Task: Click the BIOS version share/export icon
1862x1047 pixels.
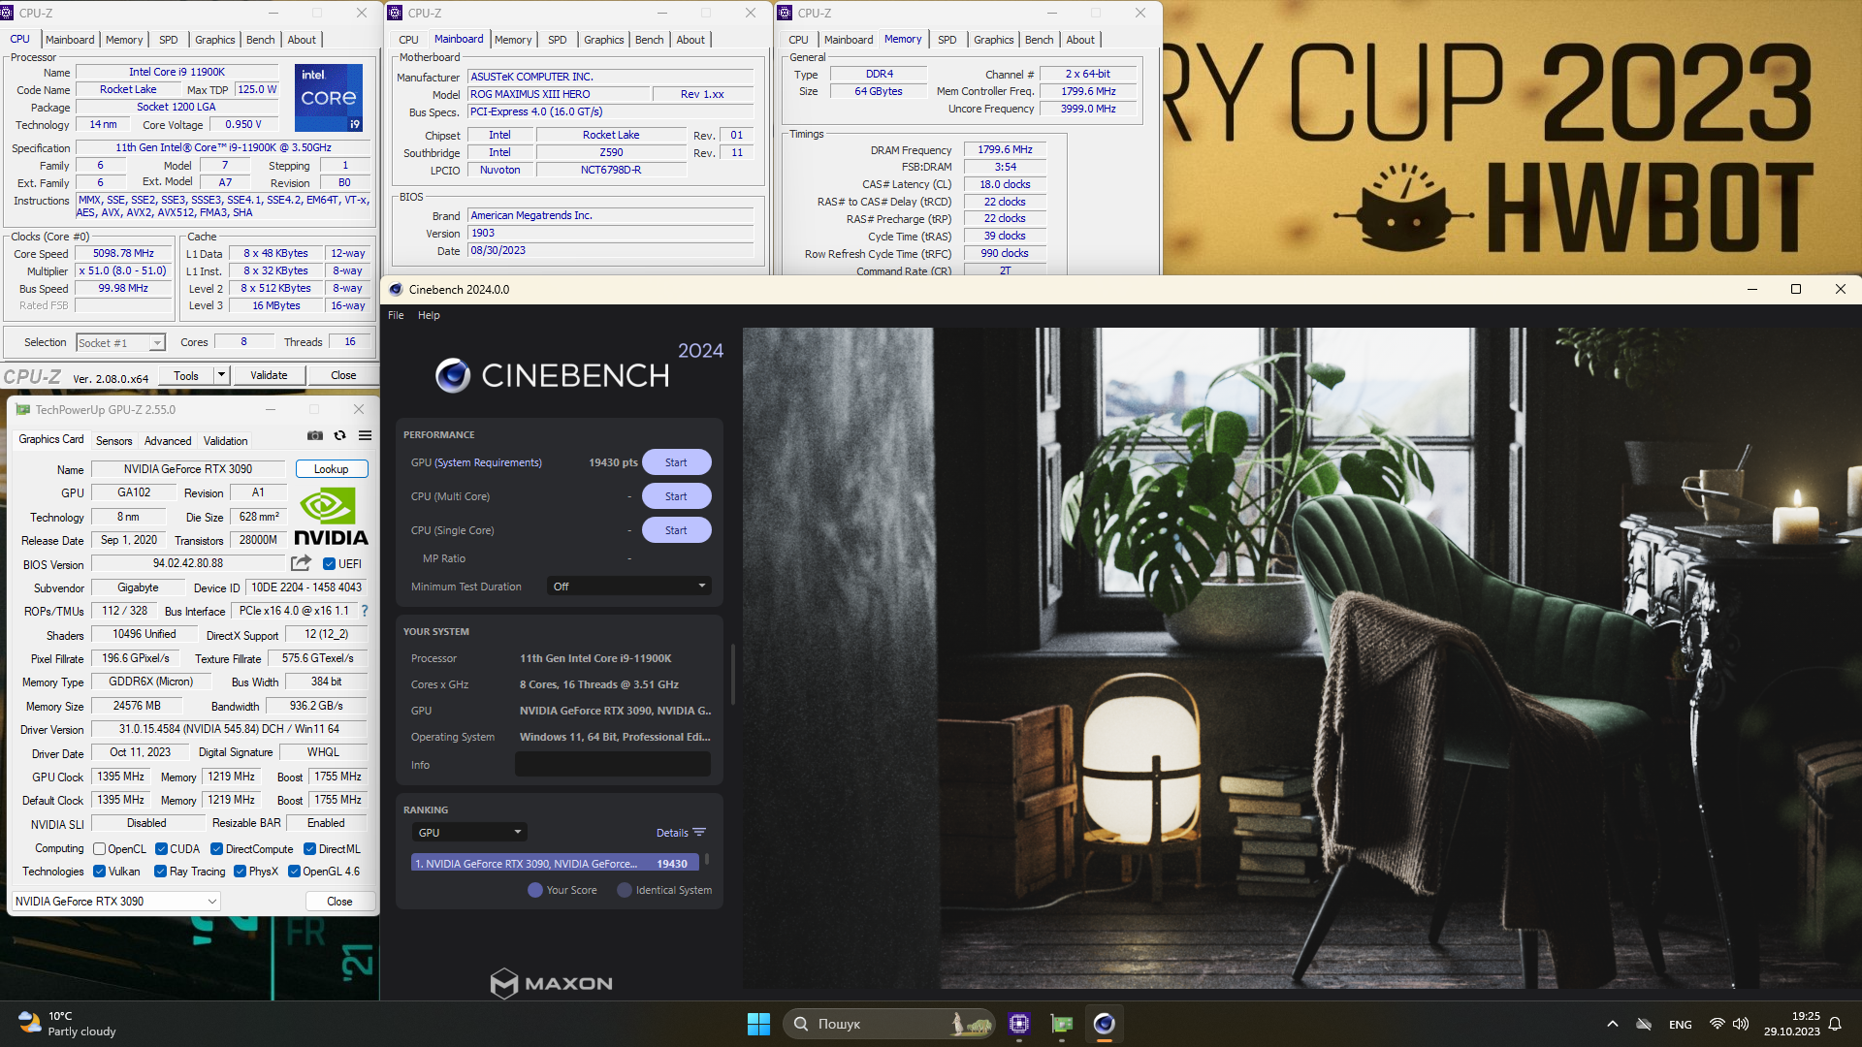Action: (x=301, y=563)
